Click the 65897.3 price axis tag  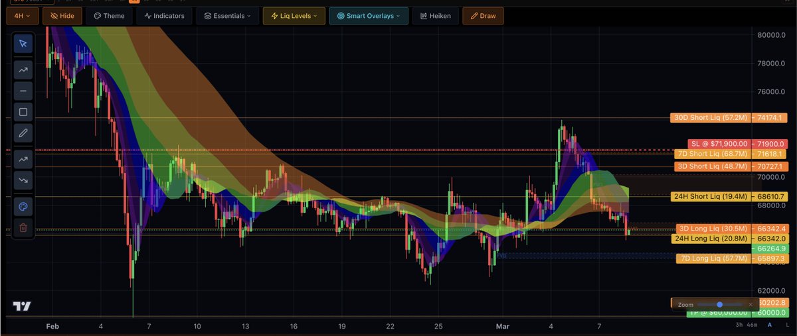tap(769, 258)
